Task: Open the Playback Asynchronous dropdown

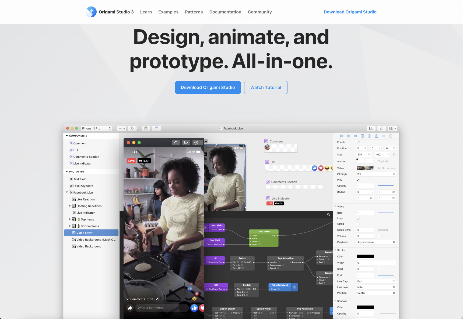Action: coord(376,242)
